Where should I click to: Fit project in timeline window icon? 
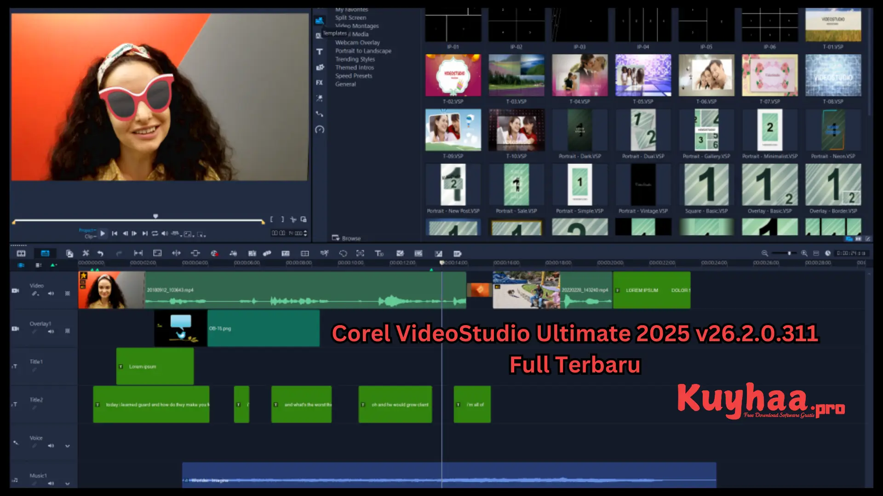pos(816,254)
